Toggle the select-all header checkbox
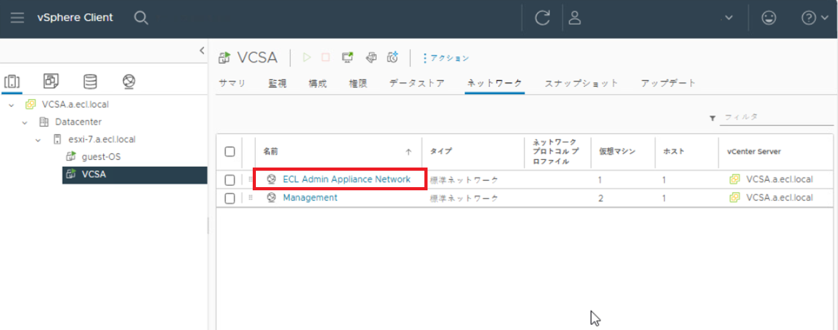 tap(230, 152)
